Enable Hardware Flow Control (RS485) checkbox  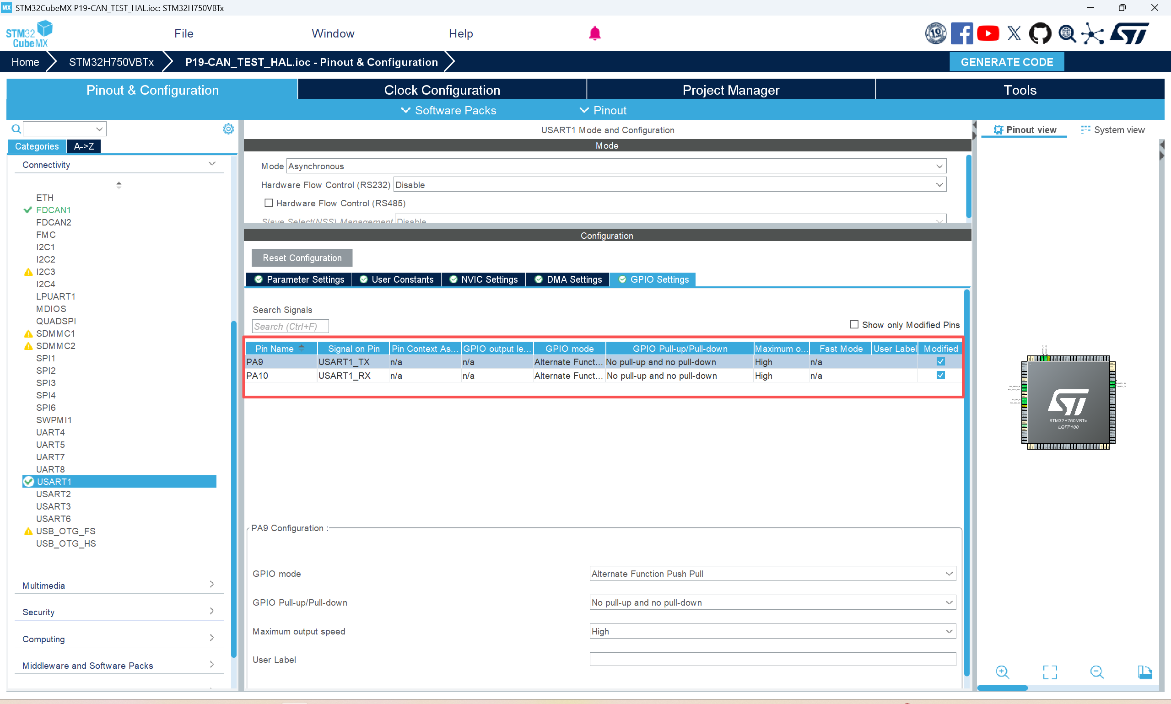click(x=269, y=203)
